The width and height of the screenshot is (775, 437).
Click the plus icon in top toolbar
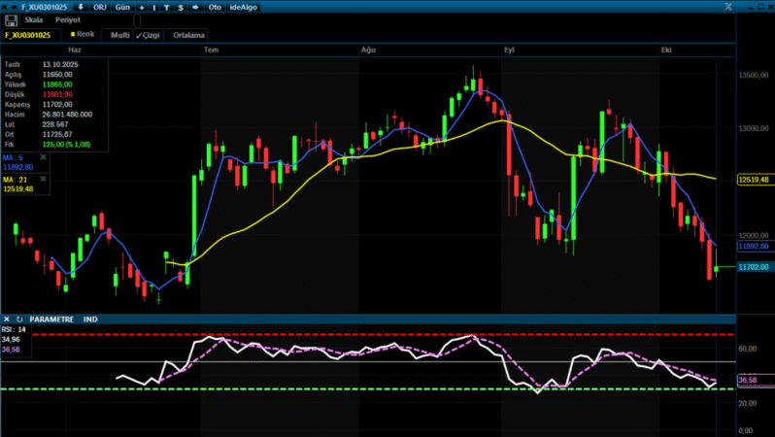(x=140, y=7)
